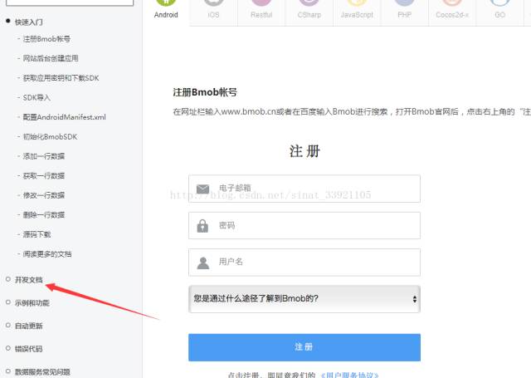Expand the 错误代码 sidebar section
This screenshot has height=378, width=531.
click(29, 349)
